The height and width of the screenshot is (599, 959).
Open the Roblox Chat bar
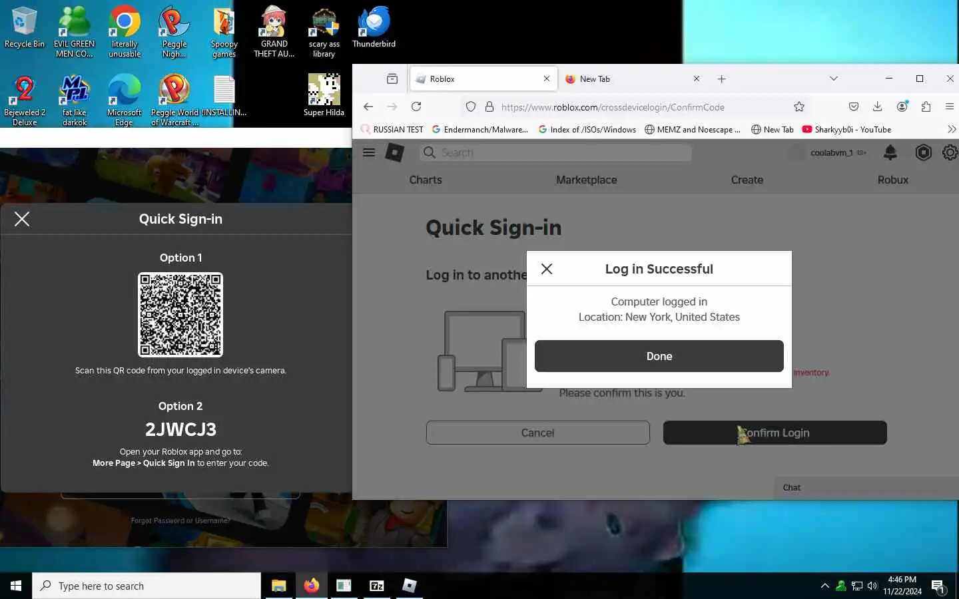click(x=866, y=488)
